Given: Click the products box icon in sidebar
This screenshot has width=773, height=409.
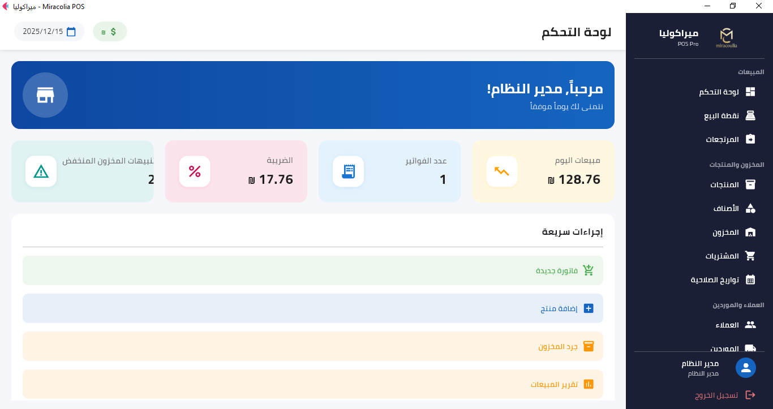Looking at the screenshot, I should coord(750,185).
